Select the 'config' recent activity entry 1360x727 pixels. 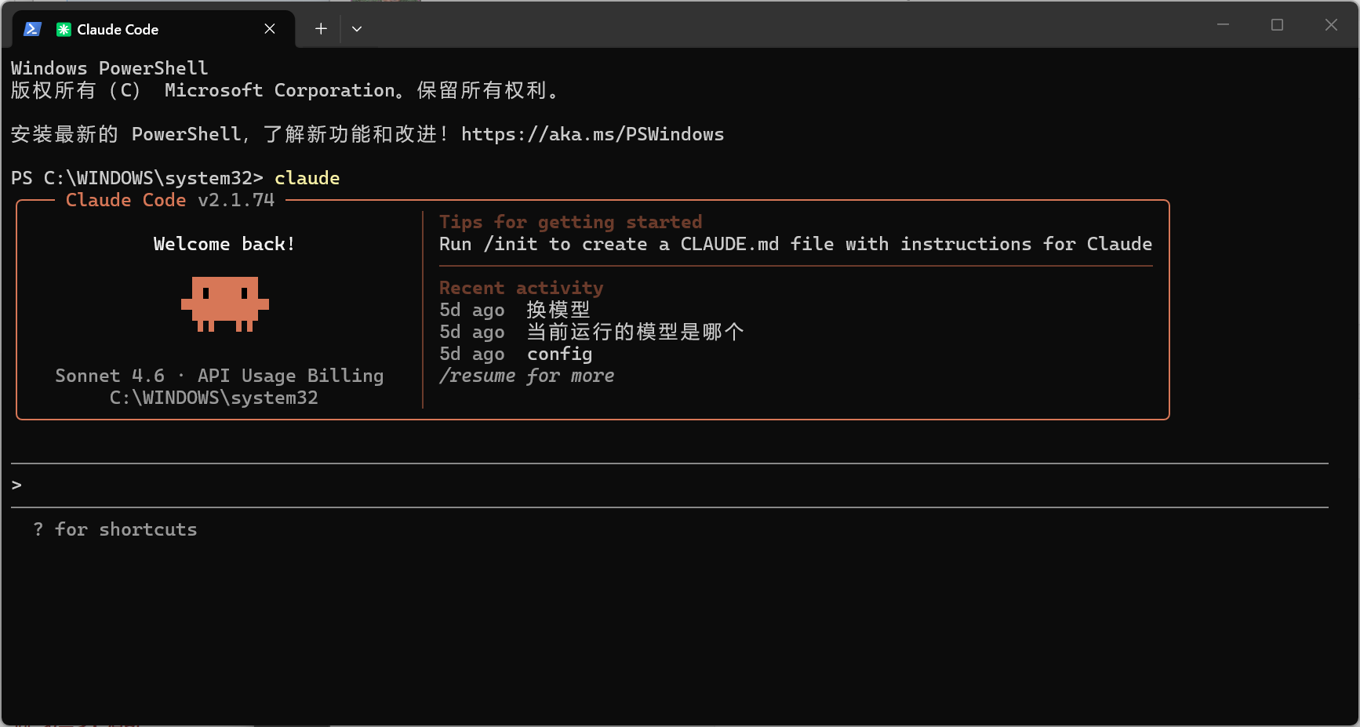tap(559, 354)
